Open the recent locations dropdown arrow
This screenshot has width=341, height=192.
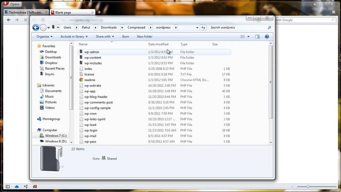click(x=48, y=28)
